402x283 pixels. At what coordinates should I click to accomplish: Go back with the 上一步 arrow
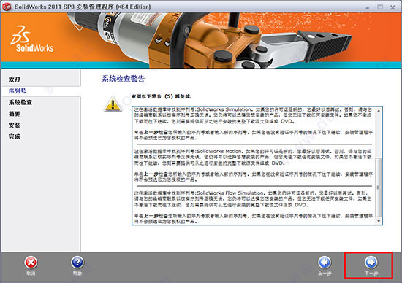pos(325,263)
